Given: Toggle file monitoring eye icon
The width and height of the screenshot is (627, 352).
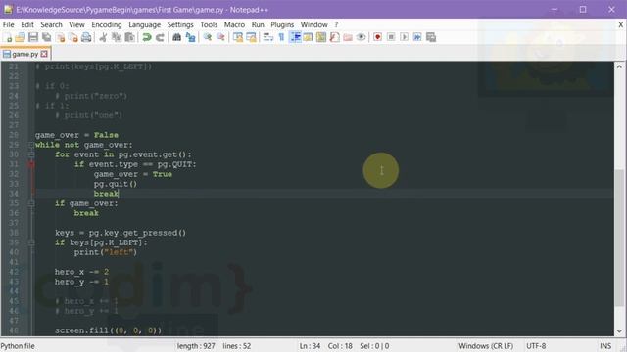Looking at the screenshot, I should pyautogui.click(x=362, y=37).
